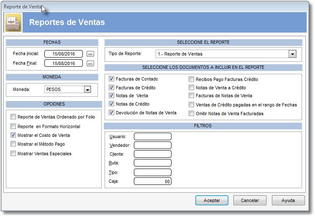Expand the Tipo de Reporte dropdown
Screen dimensions: 315x217
(292, 54)
